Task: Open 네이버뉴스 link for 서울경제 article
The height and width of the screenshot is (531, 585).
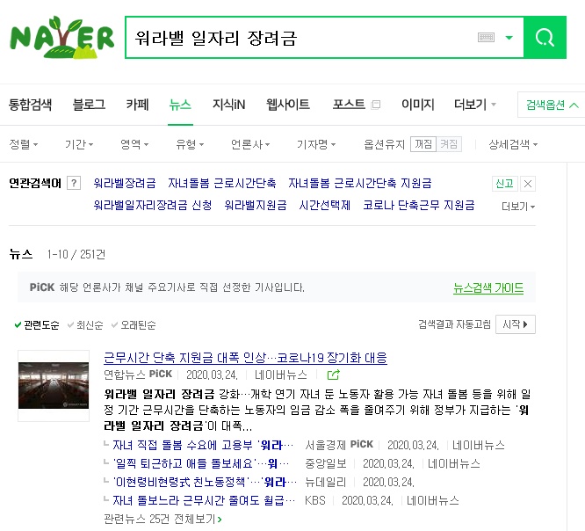Action: [479, 445]
